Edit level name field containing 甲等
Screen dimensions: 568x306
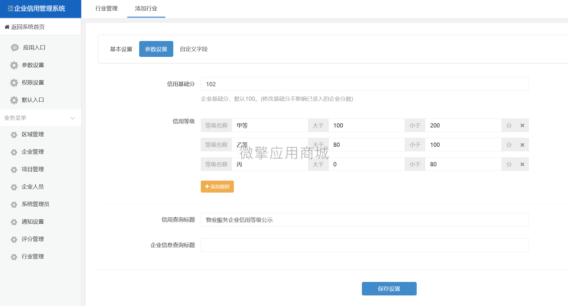pyautogui.click(x=270, y=125)
